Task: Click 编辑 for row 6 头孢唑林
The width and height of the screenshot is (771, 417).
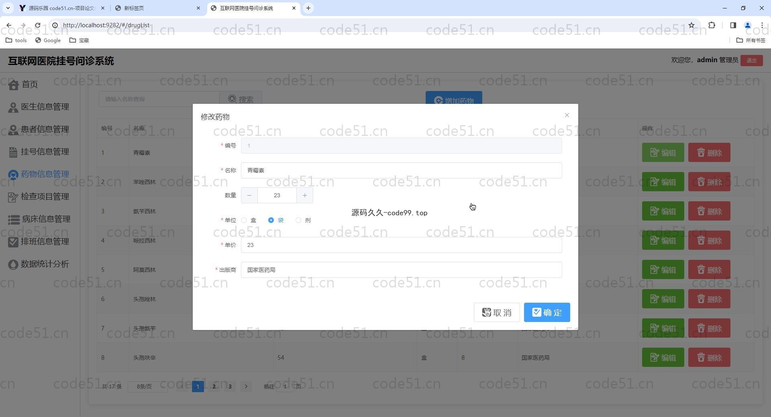Action: pyautogui.click(x=663, y=299)
